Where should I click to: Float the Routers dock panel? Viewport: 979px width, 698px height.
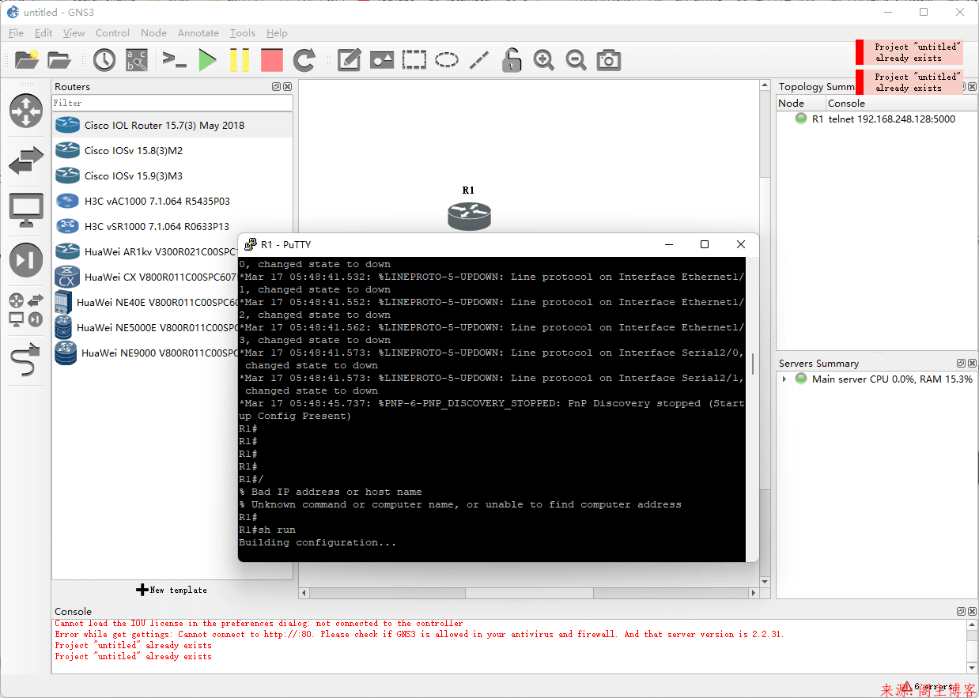click(x=276, y=87)
